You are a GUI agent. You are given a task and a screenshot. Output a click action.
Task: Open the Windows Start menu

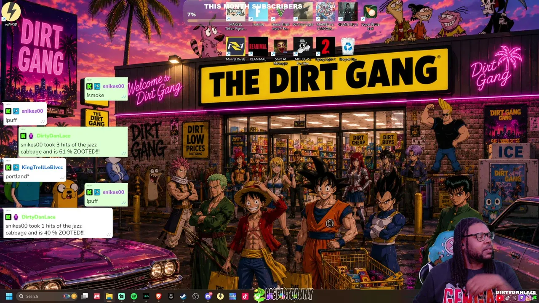pyautogui.click(x=9, y=296)
